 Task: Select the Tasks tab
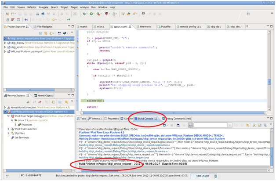tap(81, 119)
